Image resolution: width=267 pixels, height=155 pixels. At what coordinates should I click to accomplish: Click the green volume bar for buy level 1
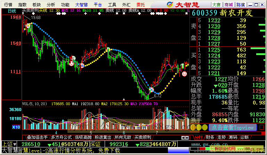tap(258, 48)
